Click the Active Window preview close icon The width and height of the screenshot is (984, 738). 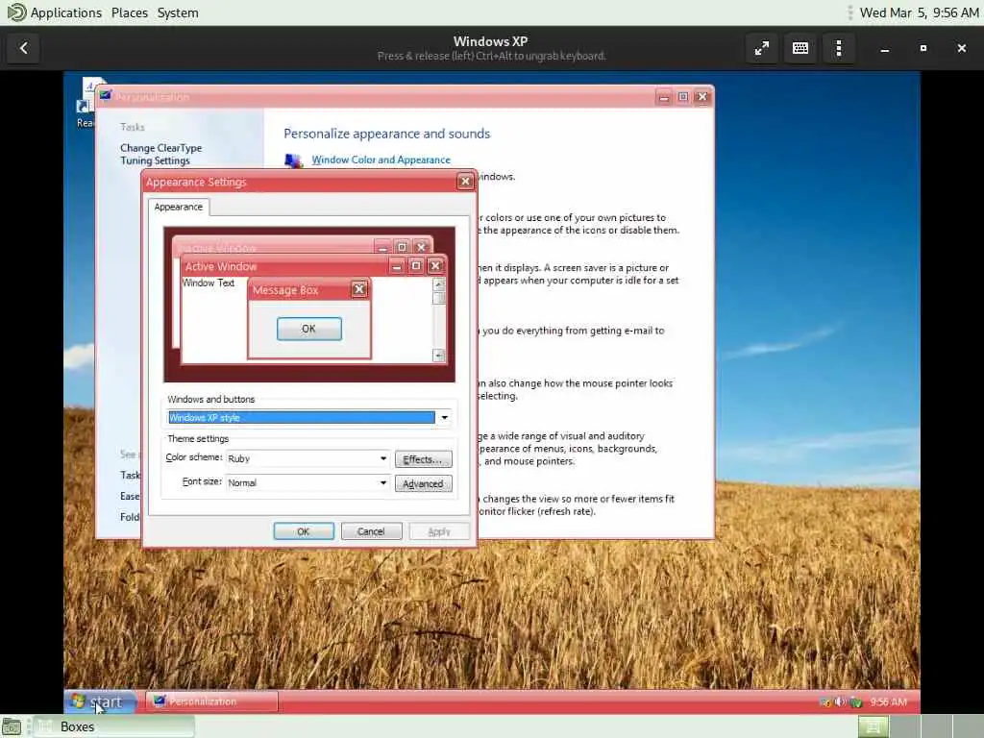[x=435, y=266]
